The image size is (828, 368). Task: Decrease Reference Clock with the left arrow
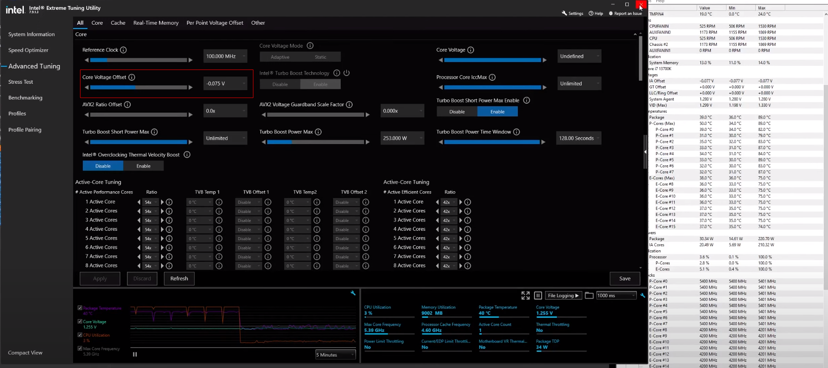[87, 60]
